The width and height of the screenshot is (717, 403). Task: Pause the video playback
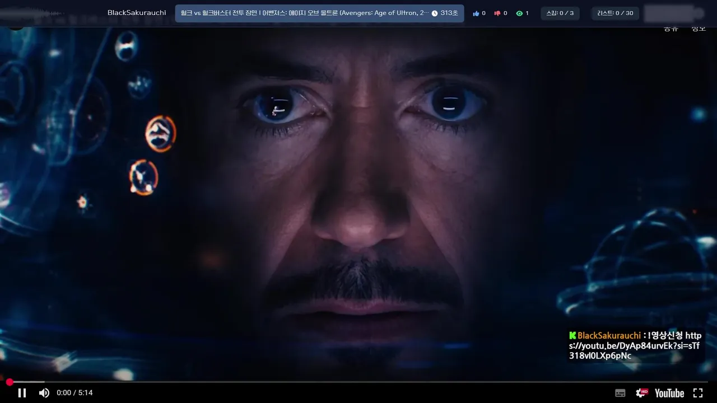click(22, 393)
